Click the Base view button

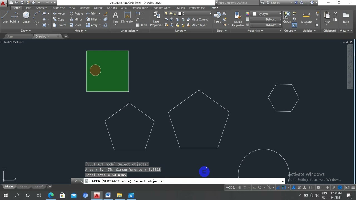click(346, 17)
